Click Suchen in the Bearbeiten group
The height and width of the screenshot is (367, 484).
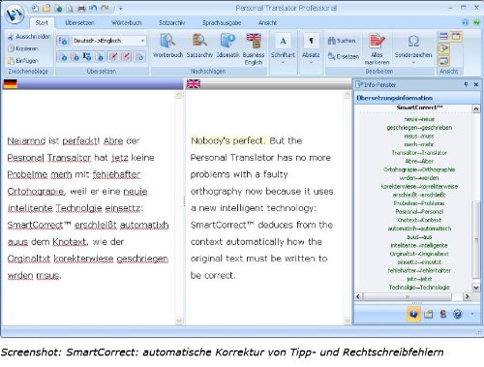pyautogui.click(x=342, y=41)
